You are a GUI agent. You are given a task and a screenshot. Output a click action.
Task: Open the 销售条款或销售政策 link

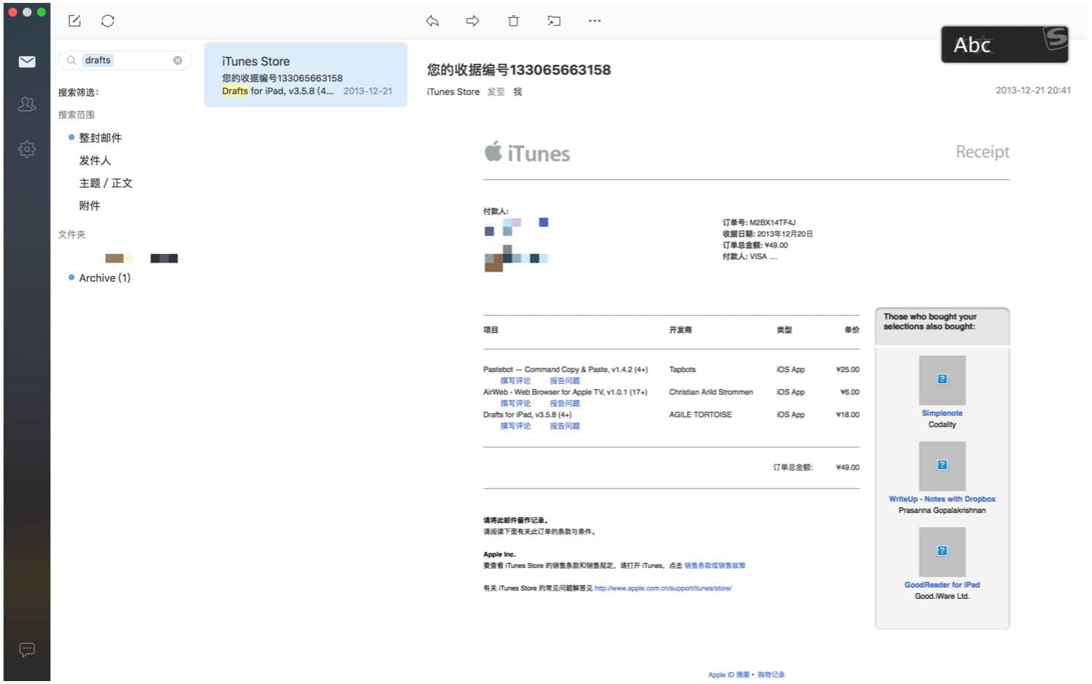(715, 566)
